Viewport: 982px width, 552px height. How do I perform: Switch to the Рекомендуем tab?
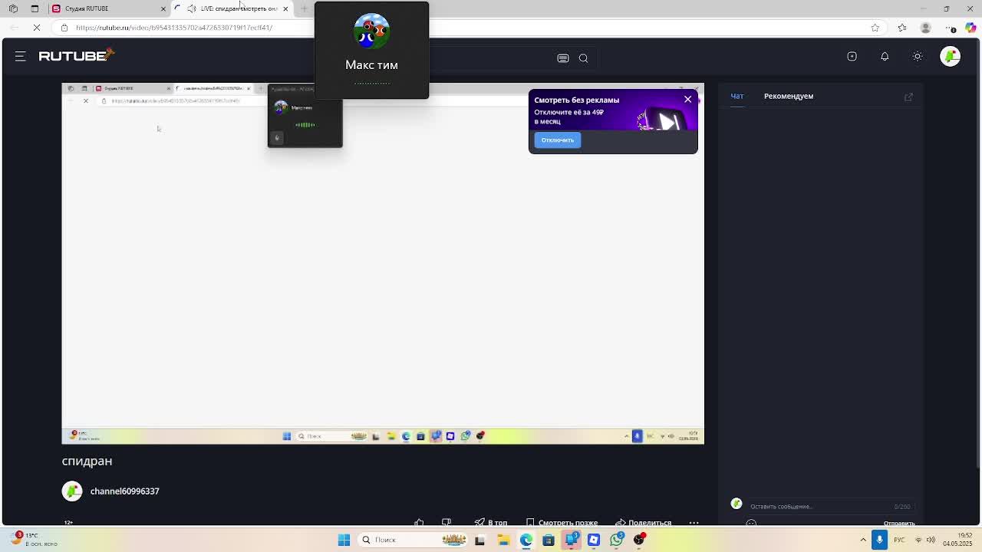[789, 96]
